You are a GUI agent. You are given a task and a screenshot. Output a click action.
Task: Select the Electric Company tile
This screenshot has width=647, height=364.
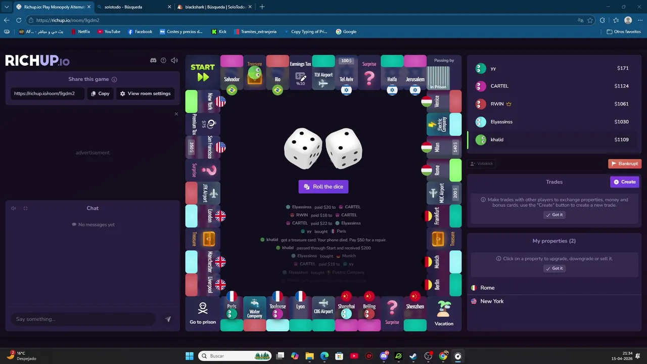click(444, 124)
